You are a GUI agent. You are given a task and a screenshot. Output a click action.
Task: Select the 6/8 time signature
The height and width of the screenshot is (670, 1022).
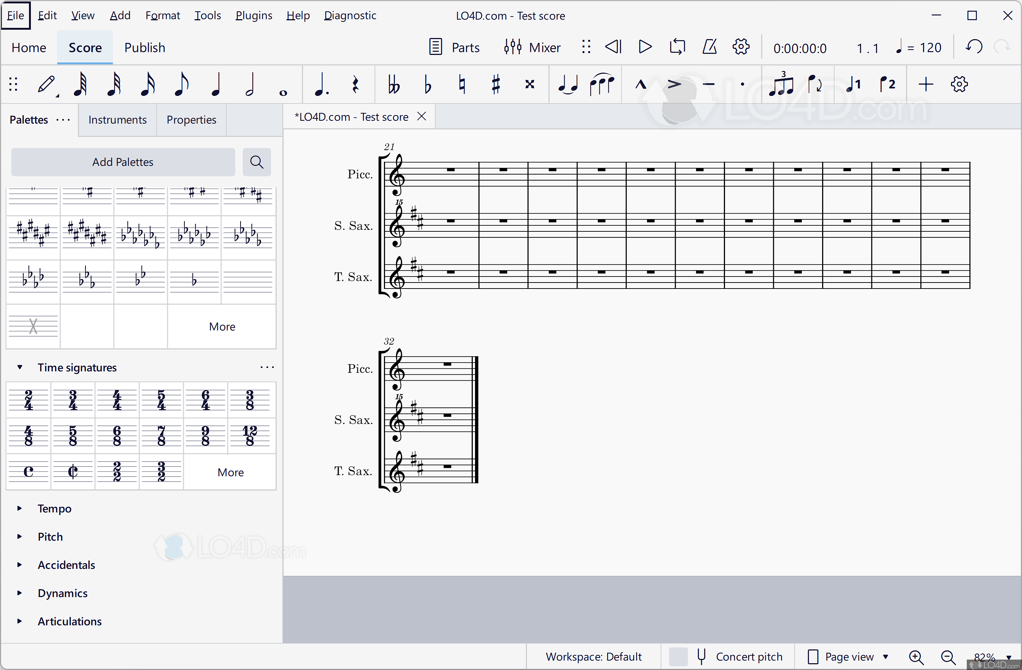[x=117, y=436]
